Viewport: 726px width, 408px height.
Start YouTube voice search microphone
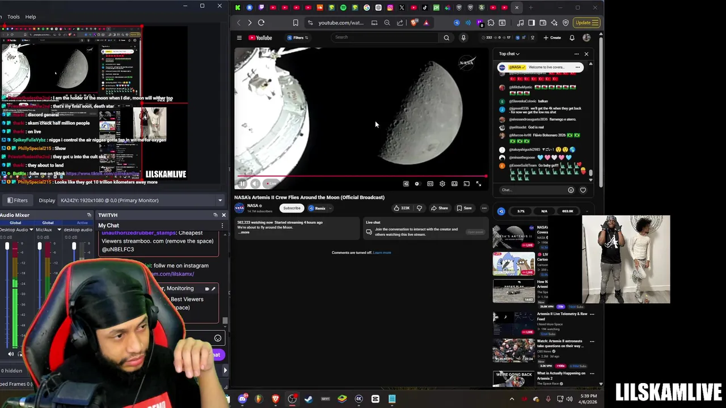pos(463,37)
